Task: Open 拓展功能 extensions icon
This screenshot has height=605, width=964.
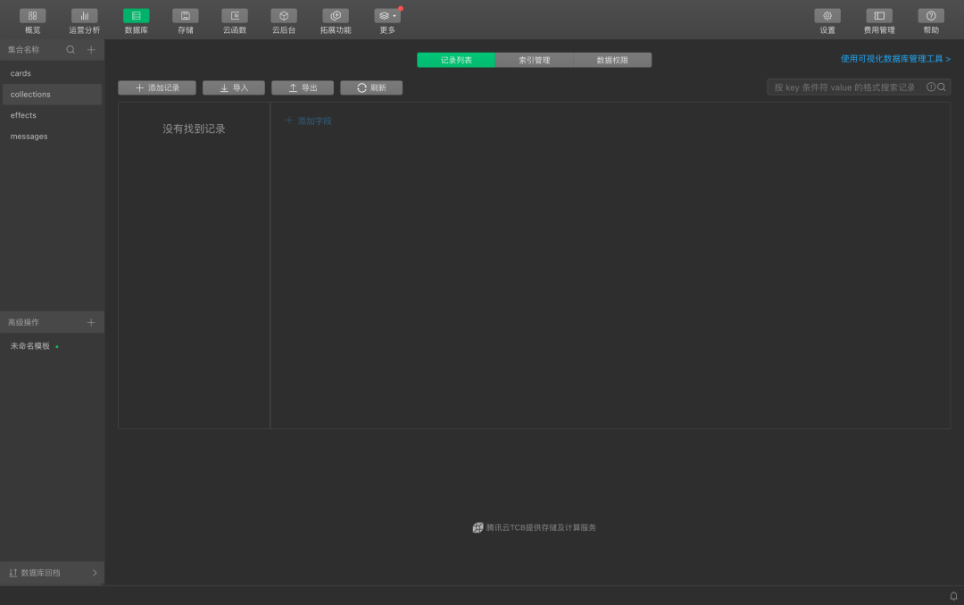Action: pyautogui.click(x=336, y=16)
